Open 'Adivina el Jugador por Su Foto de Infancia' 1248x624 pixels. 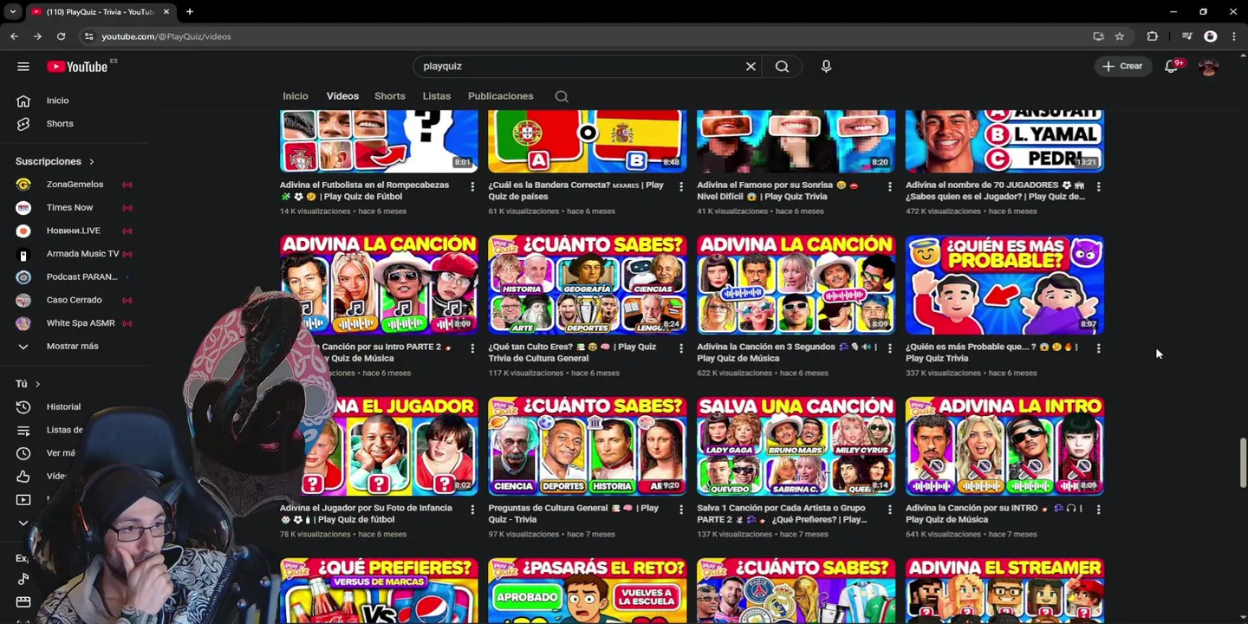pyautogui.click(x=366, y=514)
